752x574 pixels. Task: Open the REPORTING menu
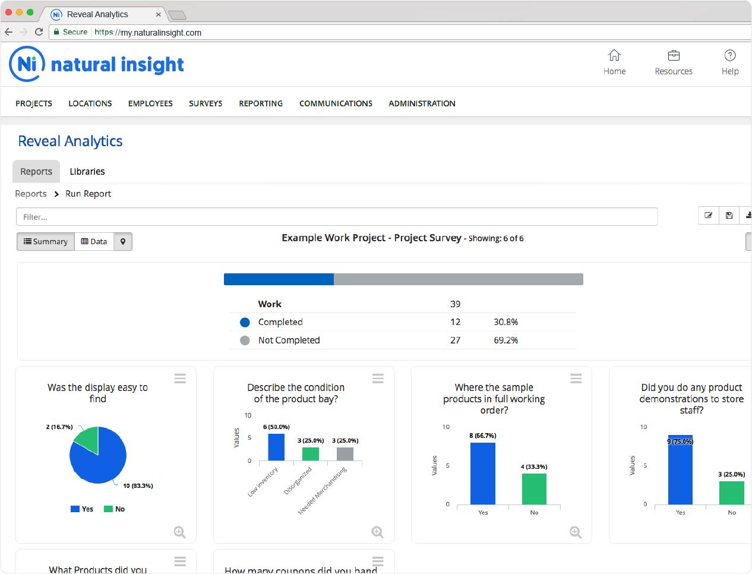pyautogui.click(x=261, y=103)
